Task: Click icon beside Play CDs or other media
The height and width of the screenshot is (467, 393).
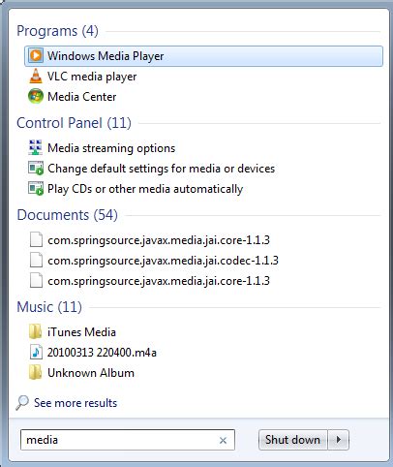Action: click(x=36, y=189)
